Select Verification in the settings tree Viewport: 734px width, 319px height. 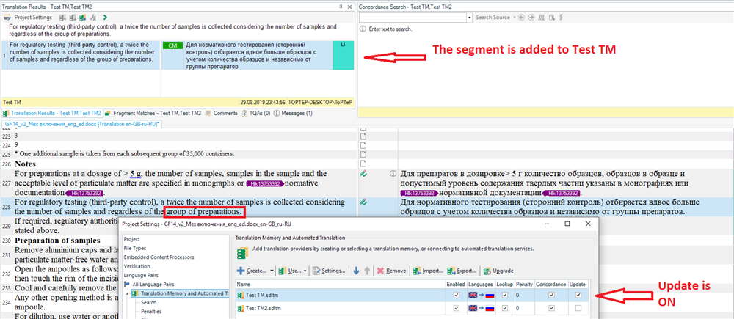(137, 266)
